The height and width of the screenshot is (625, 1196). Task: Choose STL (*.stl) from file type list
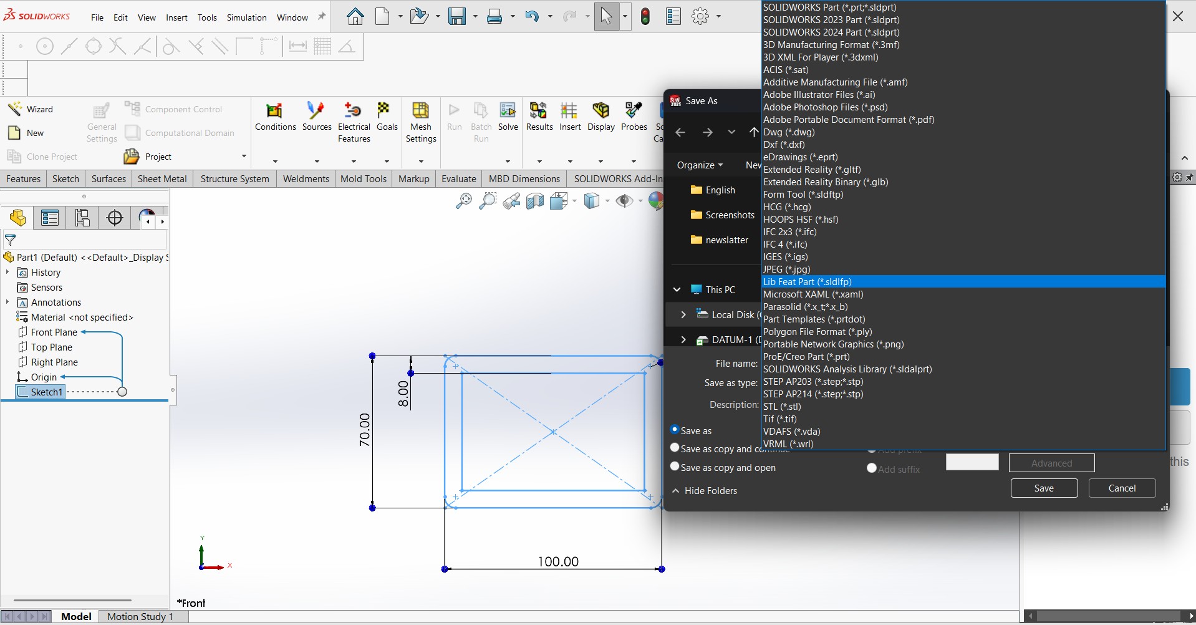pyautogui.click(x=782, y=407)
